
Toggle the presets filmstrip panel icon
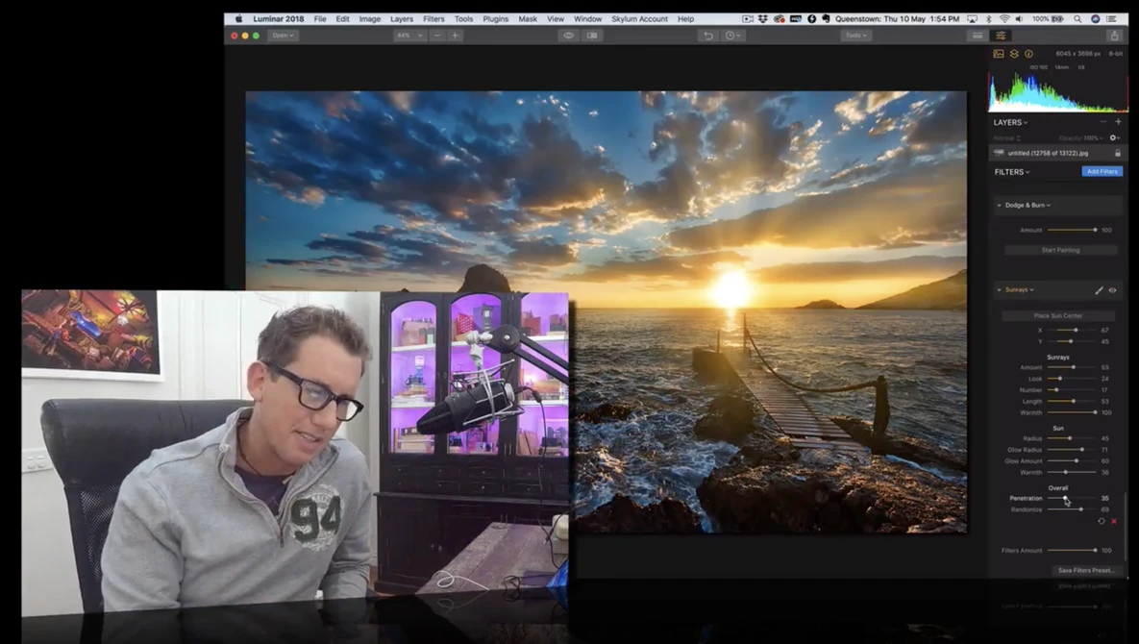coord(978,35)
